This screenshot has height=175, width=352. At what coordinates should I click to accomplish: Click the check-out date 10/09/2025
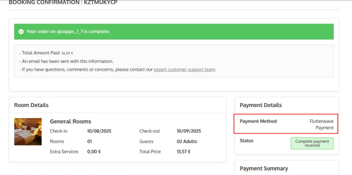click(x=189, y=131)
